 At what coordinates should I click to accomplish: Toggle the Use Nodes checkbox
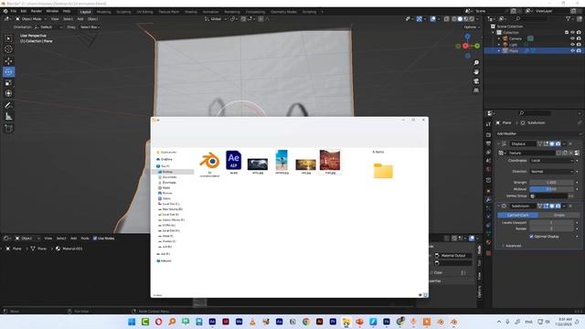click(95, 238)
